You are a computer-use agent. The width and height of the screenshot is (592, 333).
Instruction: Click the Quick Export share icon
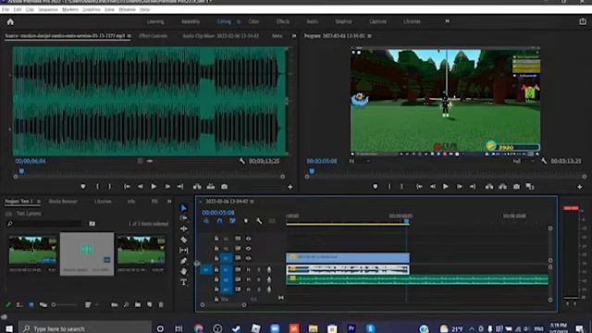click(x=583, y=21)
